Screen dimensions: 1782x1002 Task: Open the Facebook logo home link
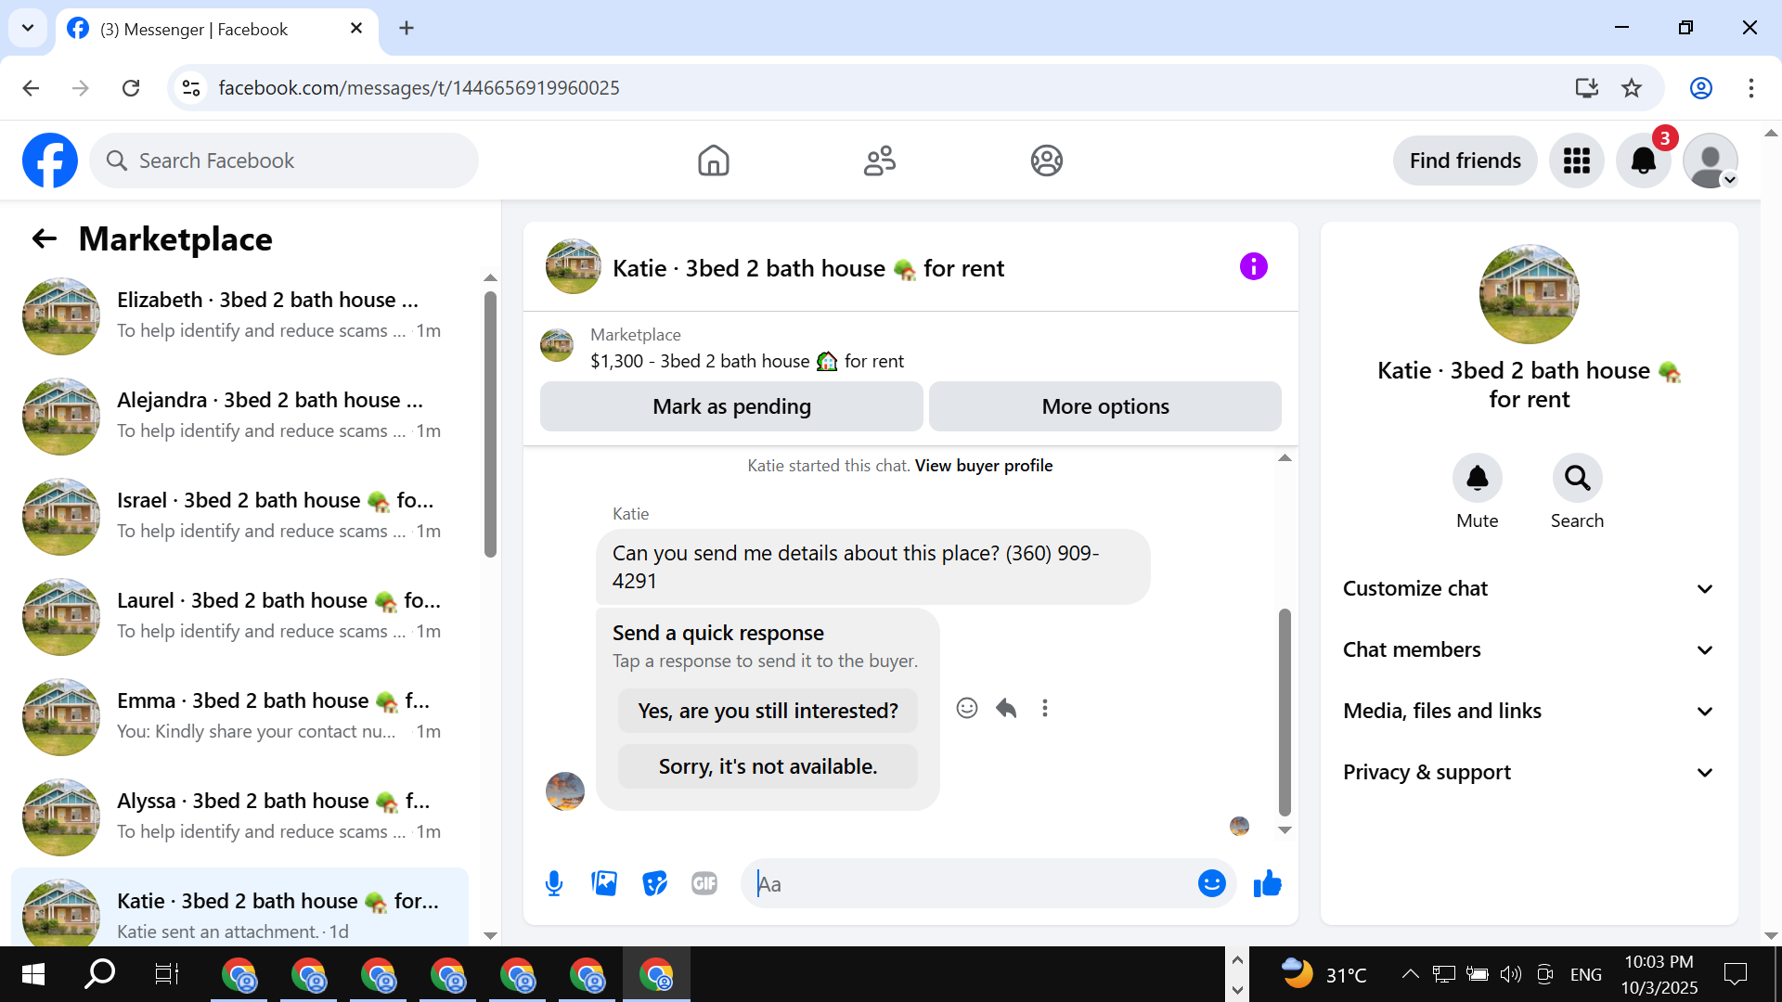(50, 161)
